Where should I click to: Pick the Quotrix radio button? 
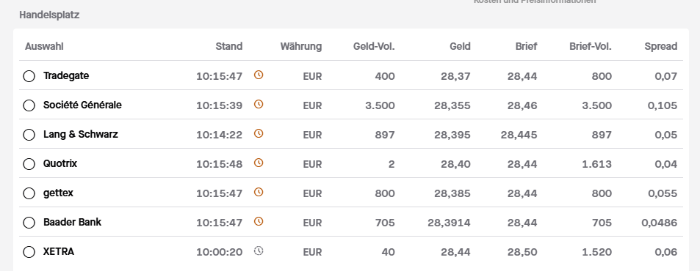(x=29, y=164)
